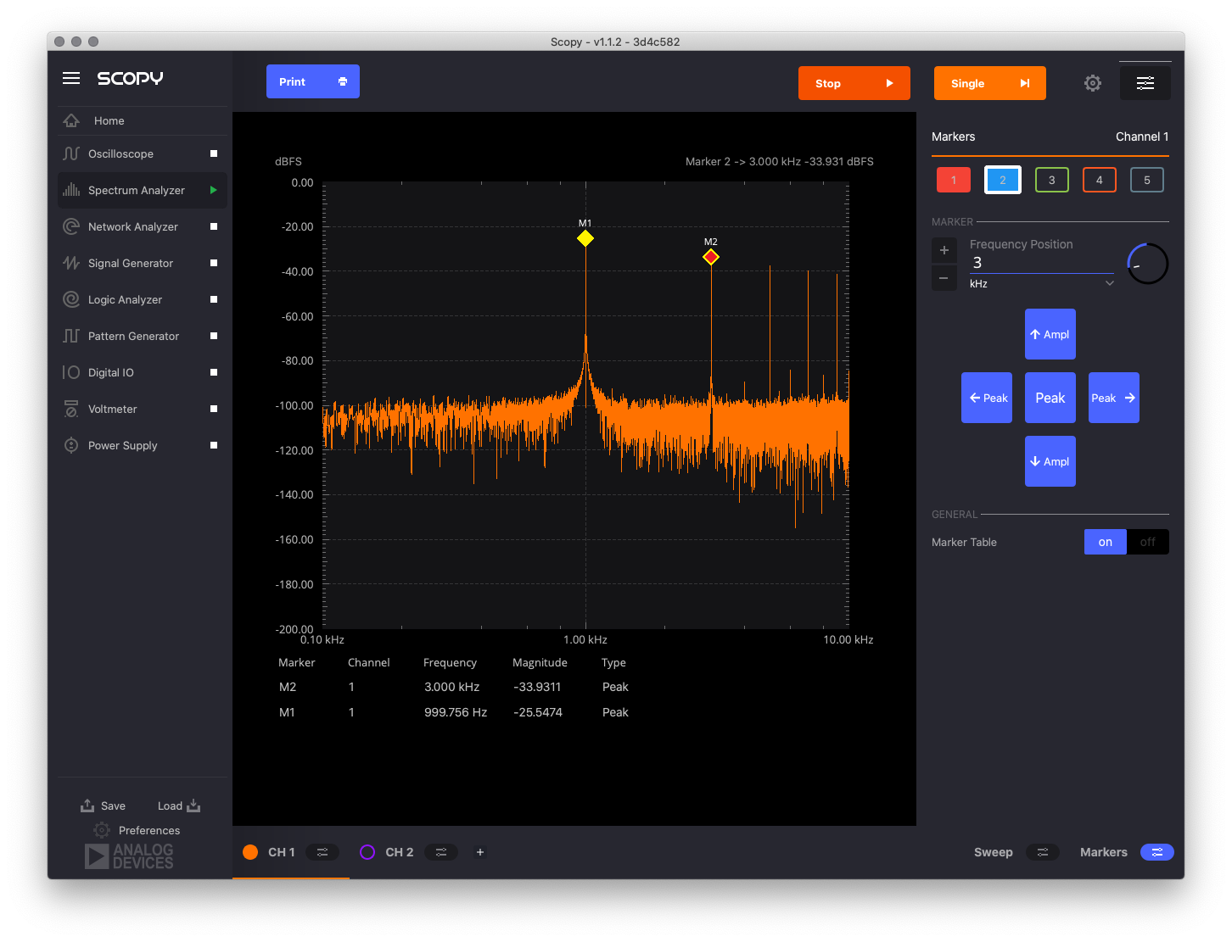Click the Load icon
The image size is (1232, 942).
(193, 805)
